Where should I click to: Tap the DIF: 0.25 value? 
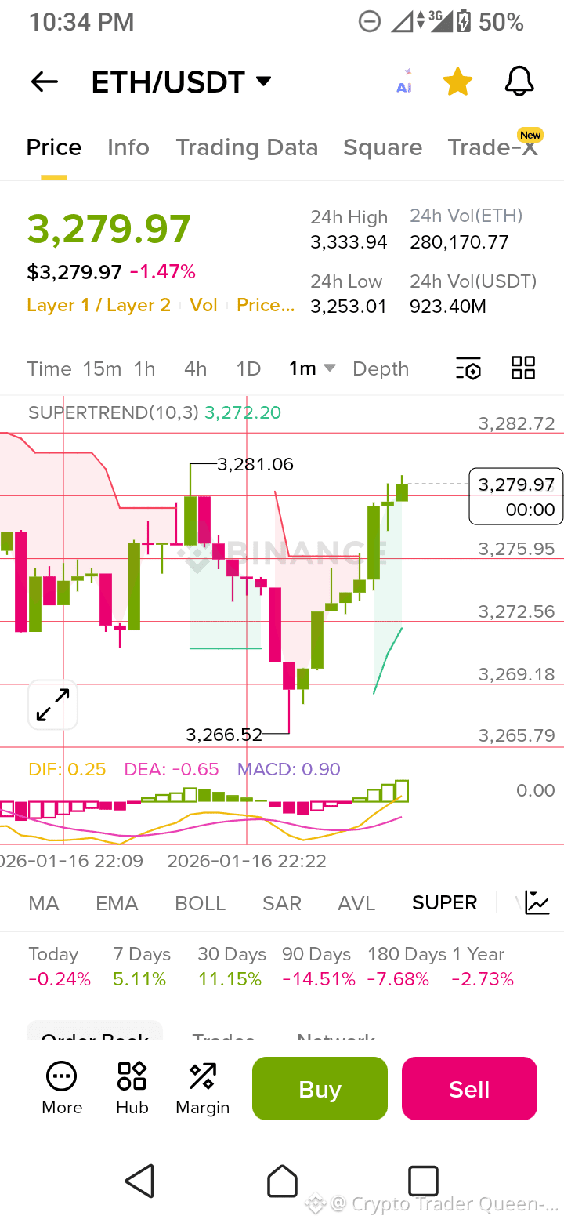pos(67,769)
